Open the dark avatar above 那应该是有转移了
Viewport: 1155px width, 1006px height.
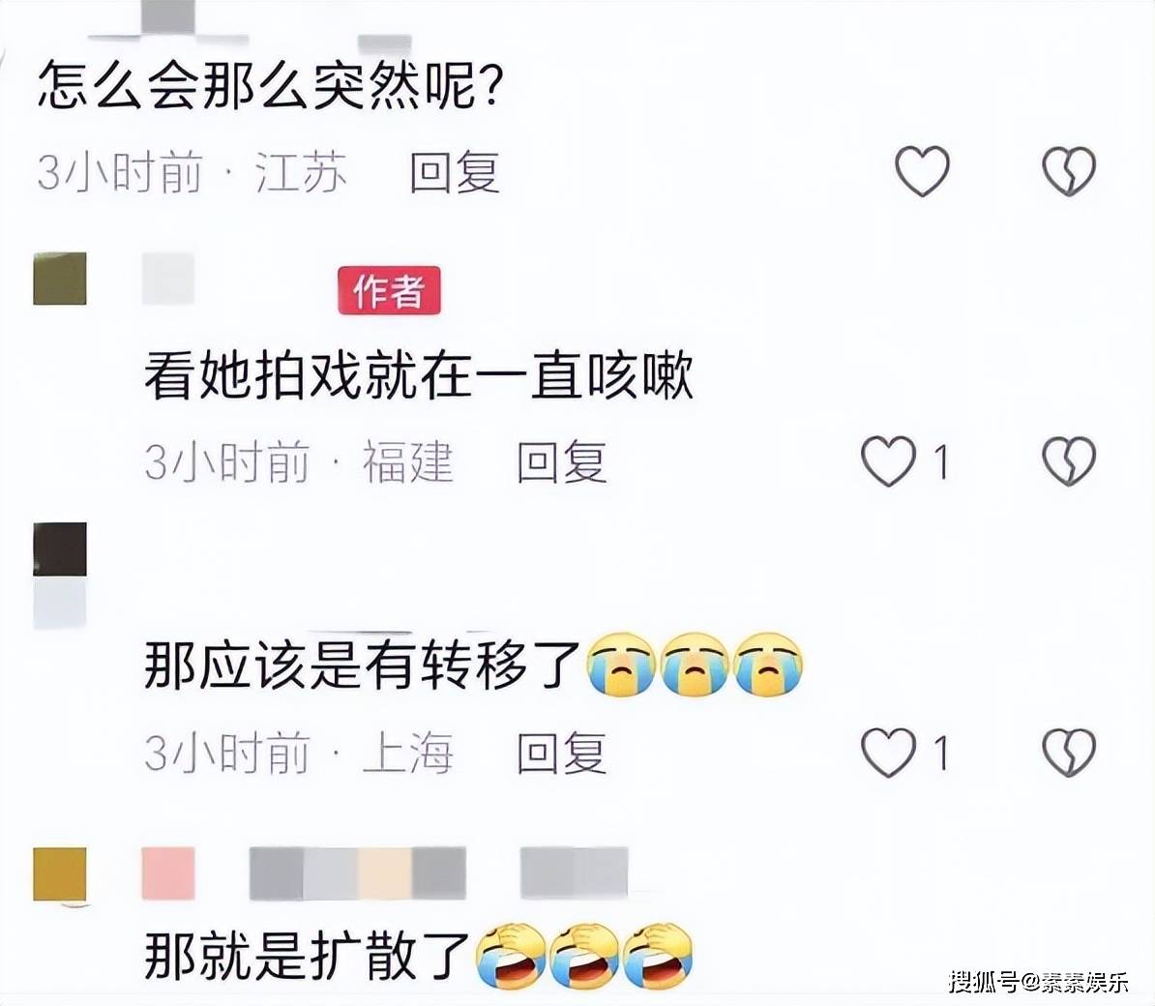tap(60, 549)
